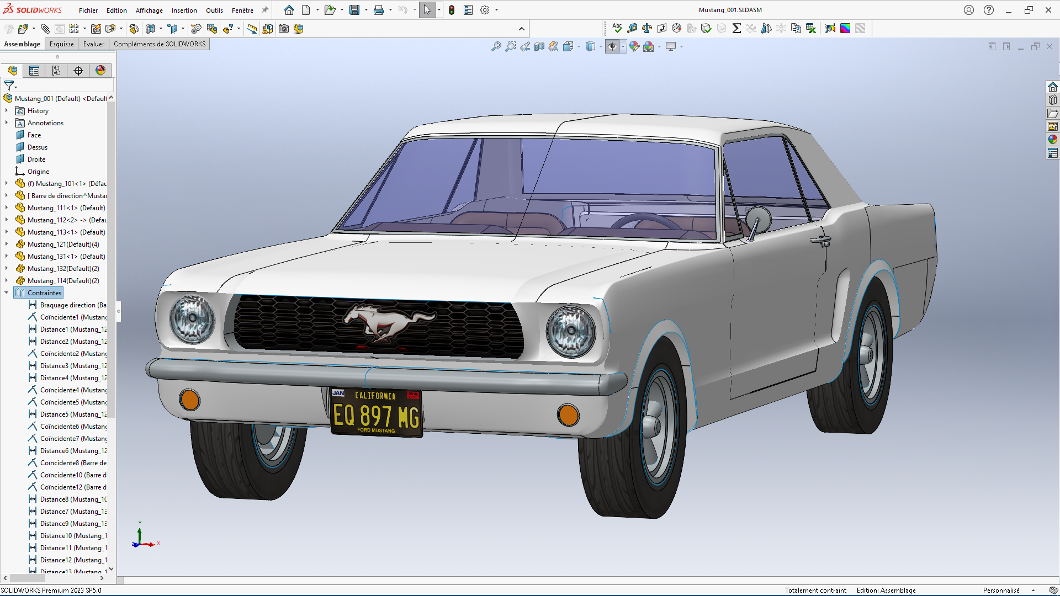Screen dimensions: 1060x596
Task: Open the Options gear dropdown arrow
Action: (x=496, y=10)
